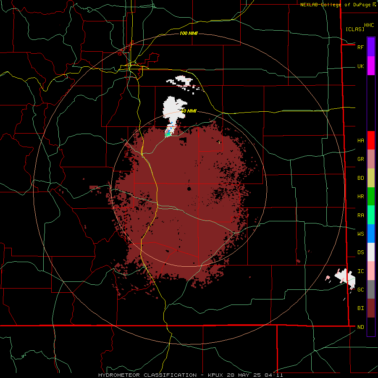The width and height of the screenshot is (378, 378).
Task: Click the BD legend label
Action: [x=360, y=178]
